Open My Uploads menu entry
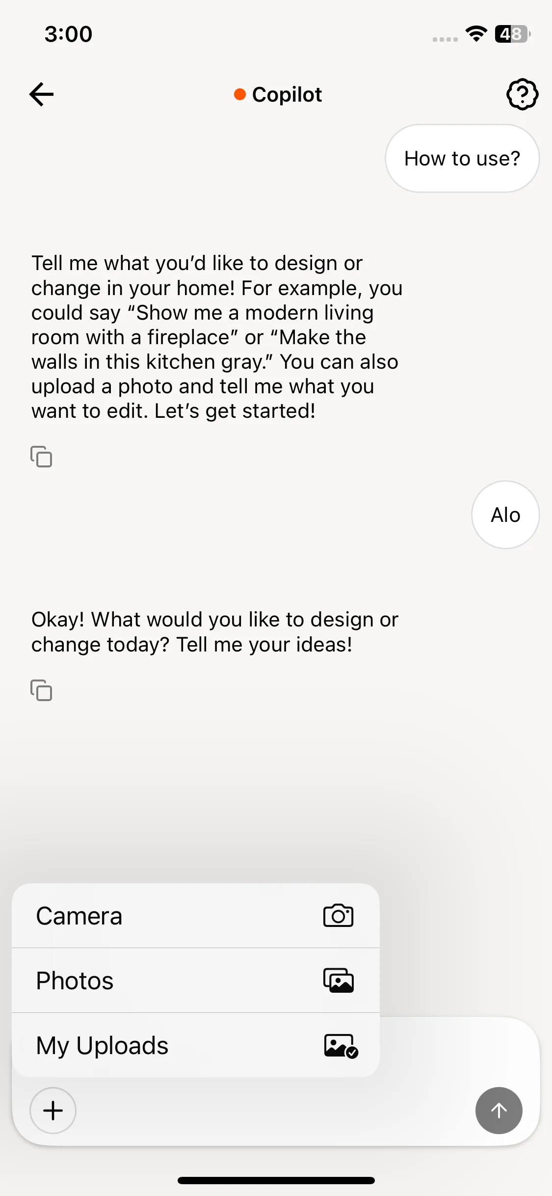The width and height of the screenshot is (552, 1196). pos(196,1045)
